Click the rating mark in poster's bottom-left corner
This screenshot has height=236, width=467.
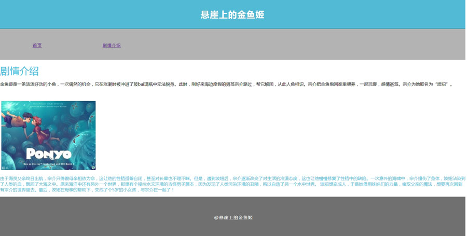tap(5, 168)
